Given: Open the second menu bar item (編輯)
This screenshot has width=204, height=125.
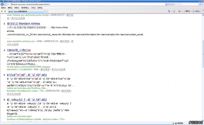Looking at the screenshot, I should tap(10, 8).
